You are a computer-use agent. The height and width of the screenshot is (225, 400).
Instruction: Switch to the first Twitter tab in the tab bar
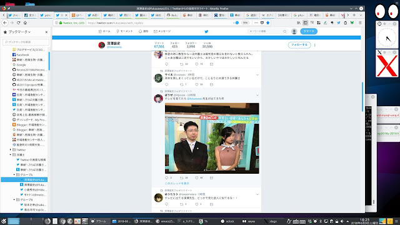coord(14,15)
